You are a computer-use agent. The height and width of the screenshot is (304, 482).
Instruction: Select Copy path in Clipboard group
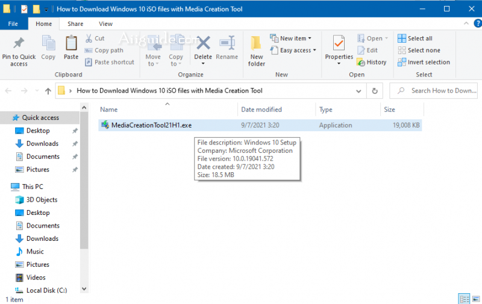[x=104, y=51]
